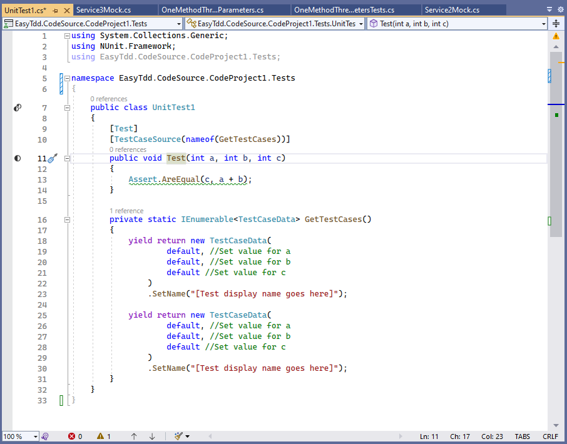Collapse the UnitTest1 class outlining region
Image resolution: width=567 pixels, height=444 pixels.
coord(66,107)
